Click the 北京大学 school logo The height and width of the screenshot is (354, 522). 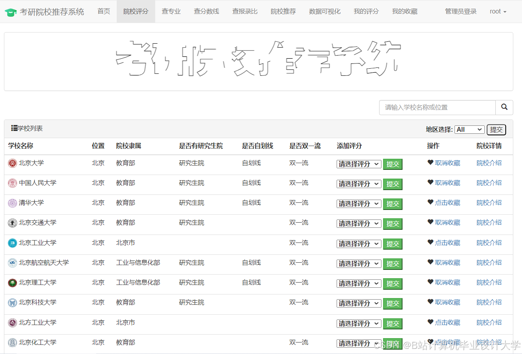(x=13, y=163)
